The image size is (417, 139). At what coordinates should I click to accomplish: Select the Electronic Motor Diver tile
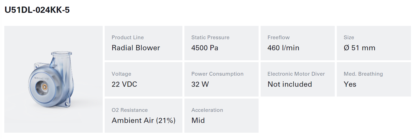point(298,79)
